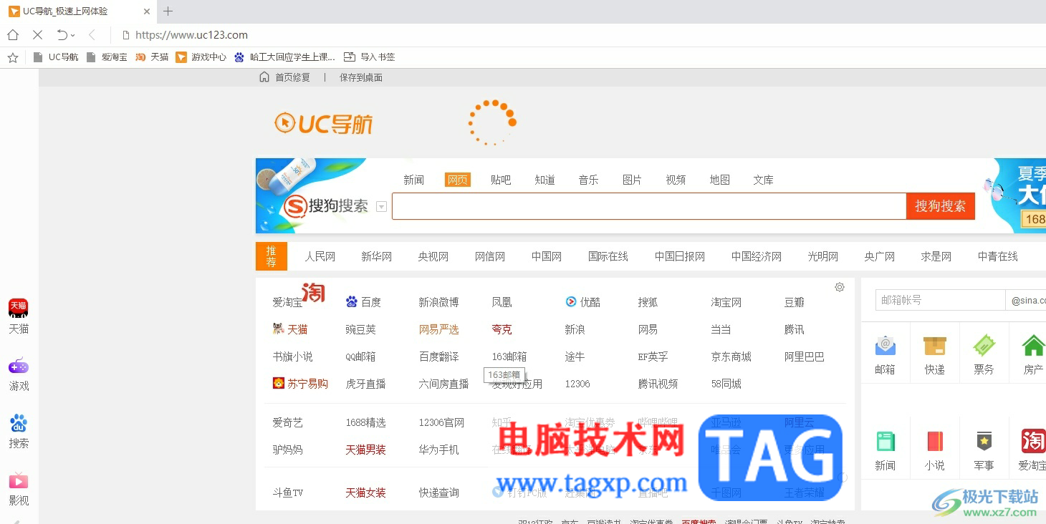Open 人民网 link

point(320,256)
